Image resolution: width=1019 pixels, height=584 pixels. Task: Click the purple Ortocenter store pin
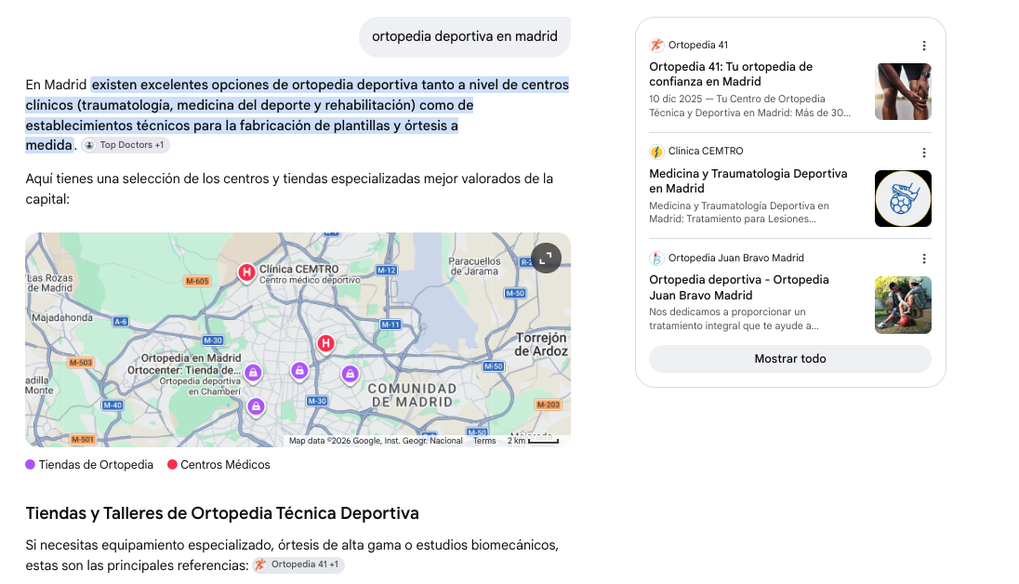(254, 373)
